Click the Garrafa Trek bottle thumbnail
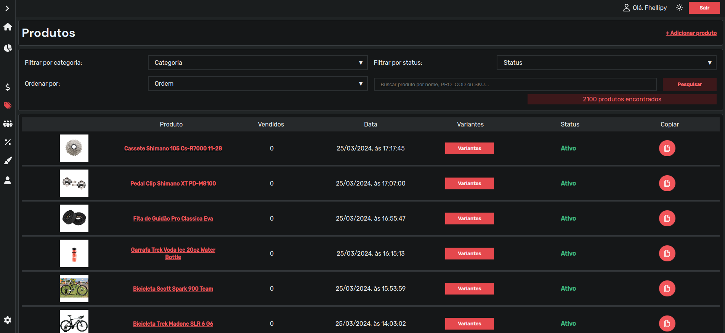This screenshot has width=725, height=333. 74,253
